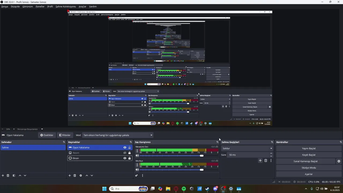Screen dimensions: 343x193
Task: Expand the Soldur transition dropdown
Action: [247, 149]
